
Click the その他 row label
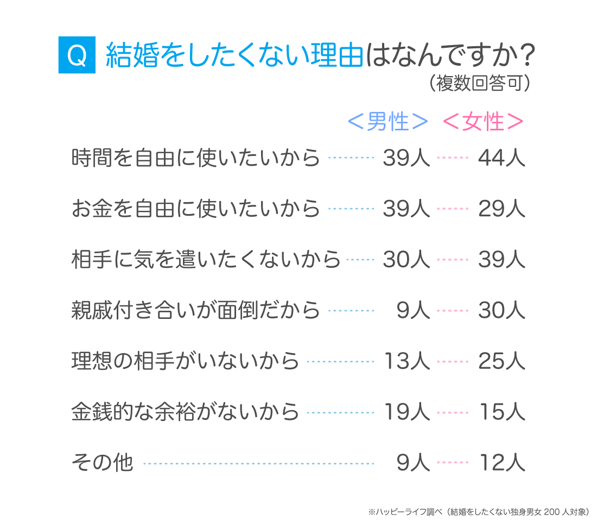click(x=102, y=463)
